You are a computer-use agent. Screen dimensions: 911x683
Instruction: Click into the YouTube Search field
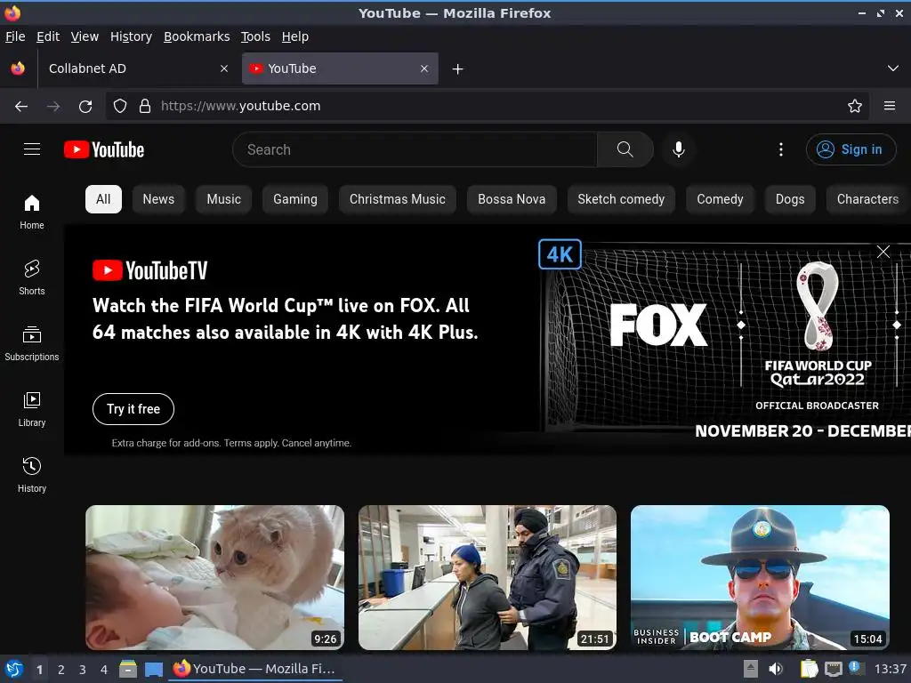[x=415, y=149]
